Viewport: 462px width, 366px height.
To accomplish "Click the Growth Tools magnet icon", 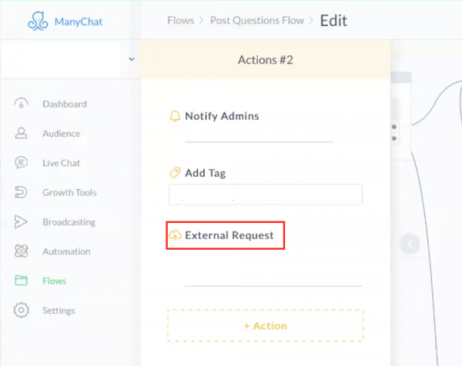I will click(21, 192).
